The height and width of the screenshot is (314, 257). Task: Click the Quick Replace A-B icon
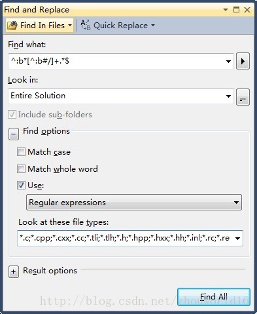click(85, 25)
